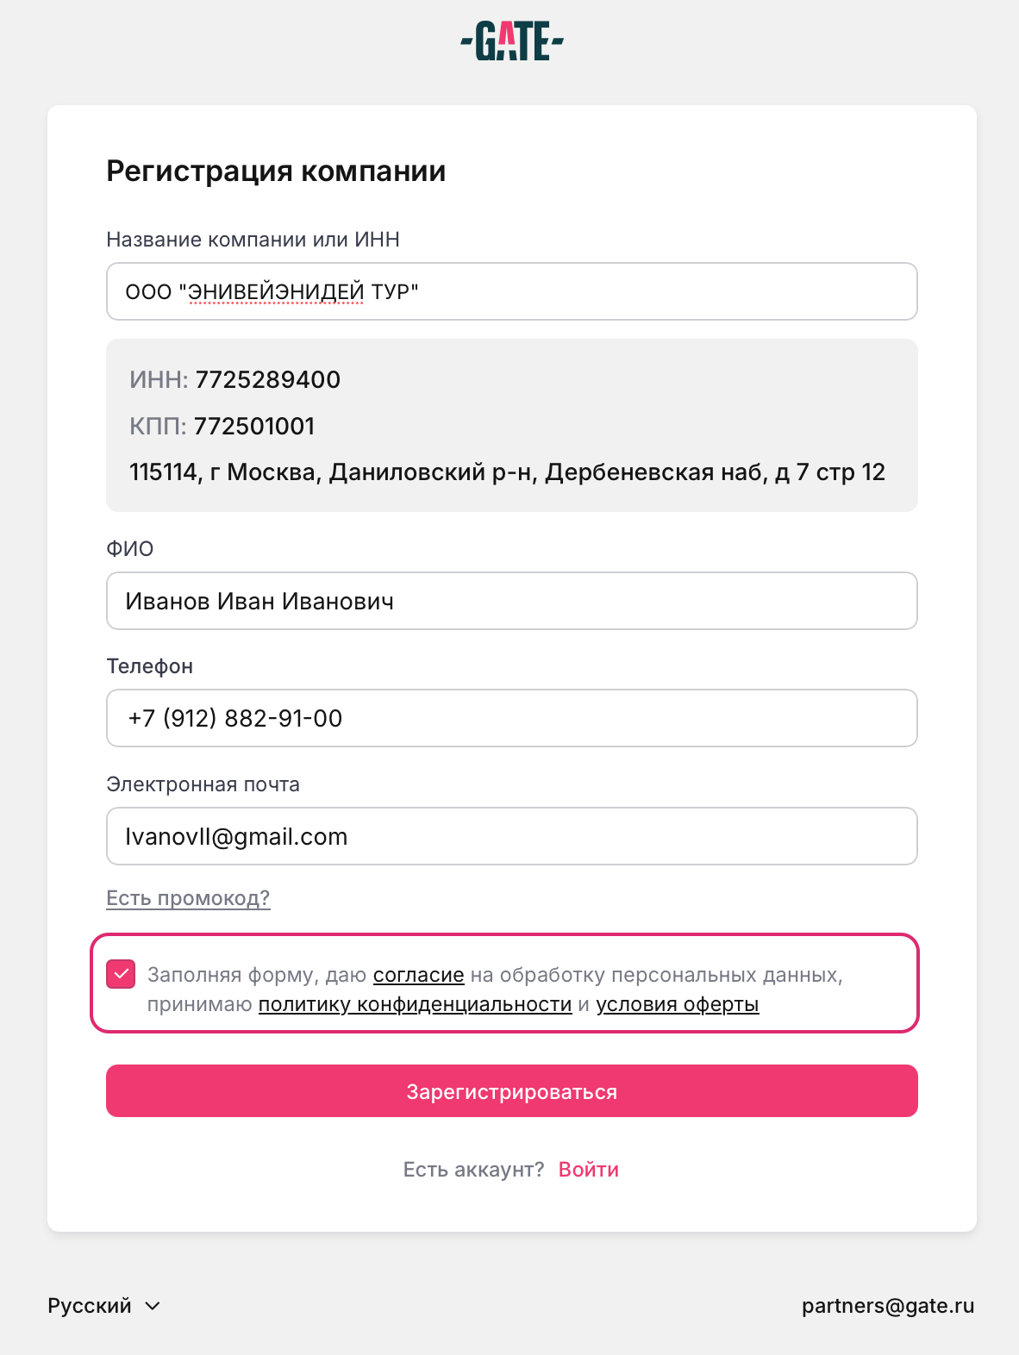Click the company name or ИНН field

[511, 291]
